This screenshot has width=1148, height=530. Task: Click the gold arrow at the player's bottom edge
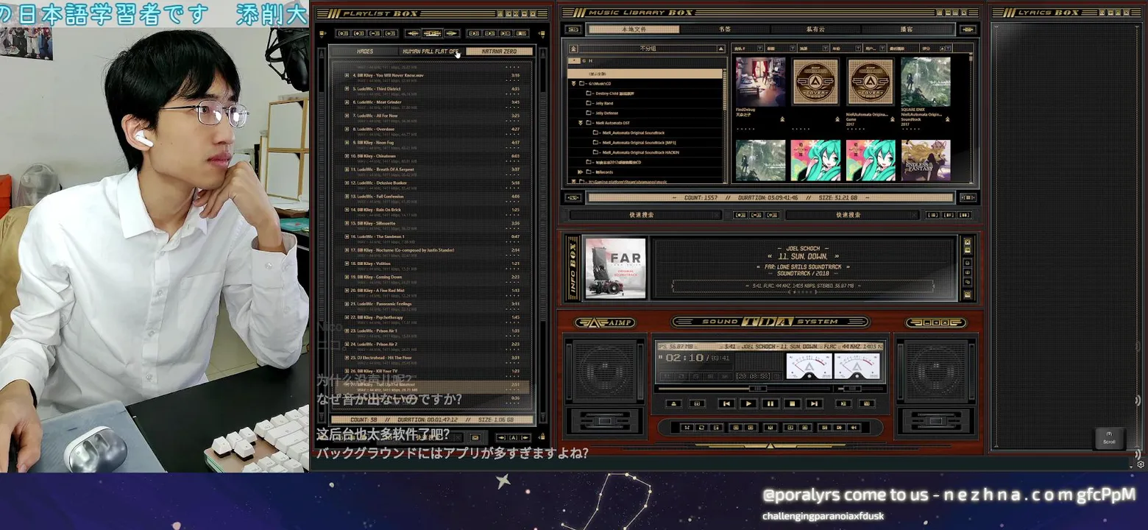click(770, 445)
